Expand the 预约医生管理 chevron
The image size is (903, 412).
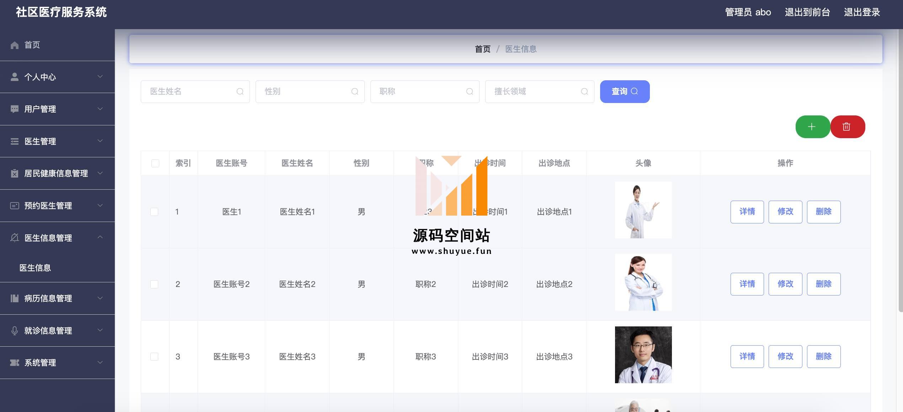coord(100,205)
